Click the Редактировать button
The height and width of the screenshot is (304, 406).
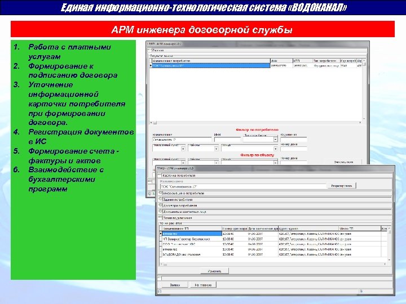(342, 186)
